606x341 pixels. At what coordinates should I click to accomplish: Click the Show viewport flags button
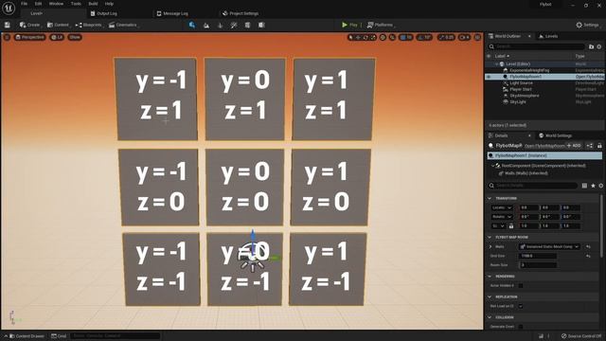click(x=75, y=37)
